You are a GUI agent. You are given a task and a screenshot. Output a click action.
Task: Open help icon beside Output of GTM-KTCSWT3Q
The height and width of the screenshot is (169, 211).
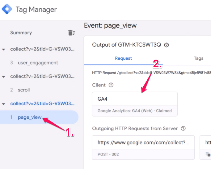point(166,45)
